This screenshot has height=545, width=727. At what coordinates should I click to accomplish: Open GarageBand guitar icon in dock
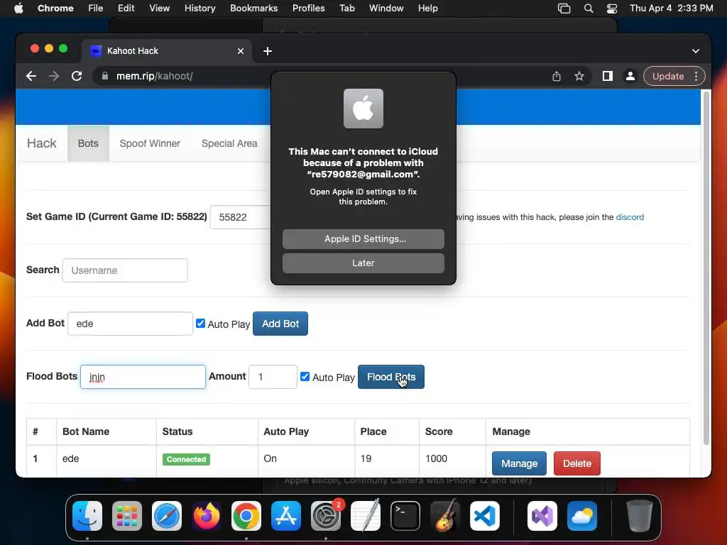(x=445, y=516)
